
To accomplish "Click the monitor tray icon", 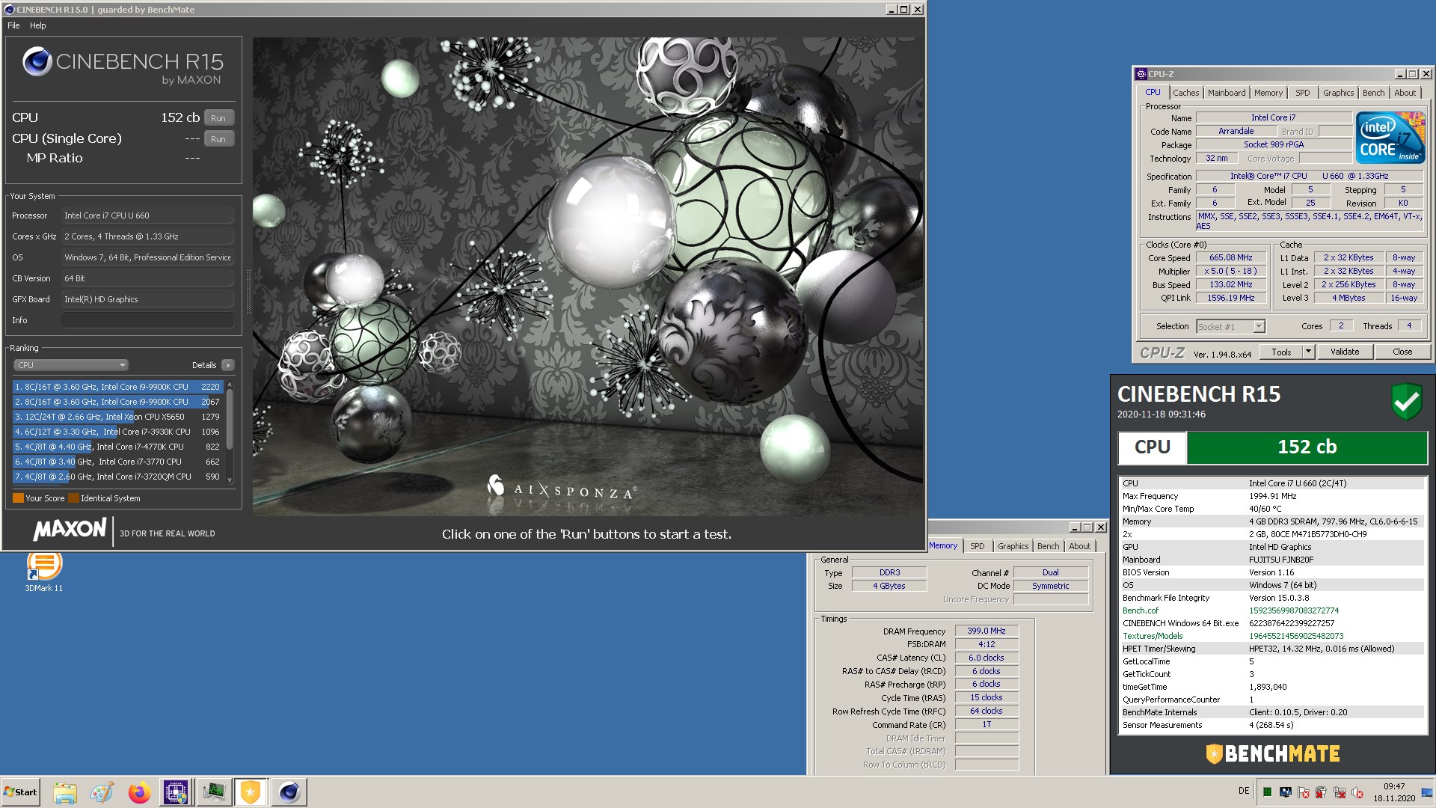I will 1285,792.
